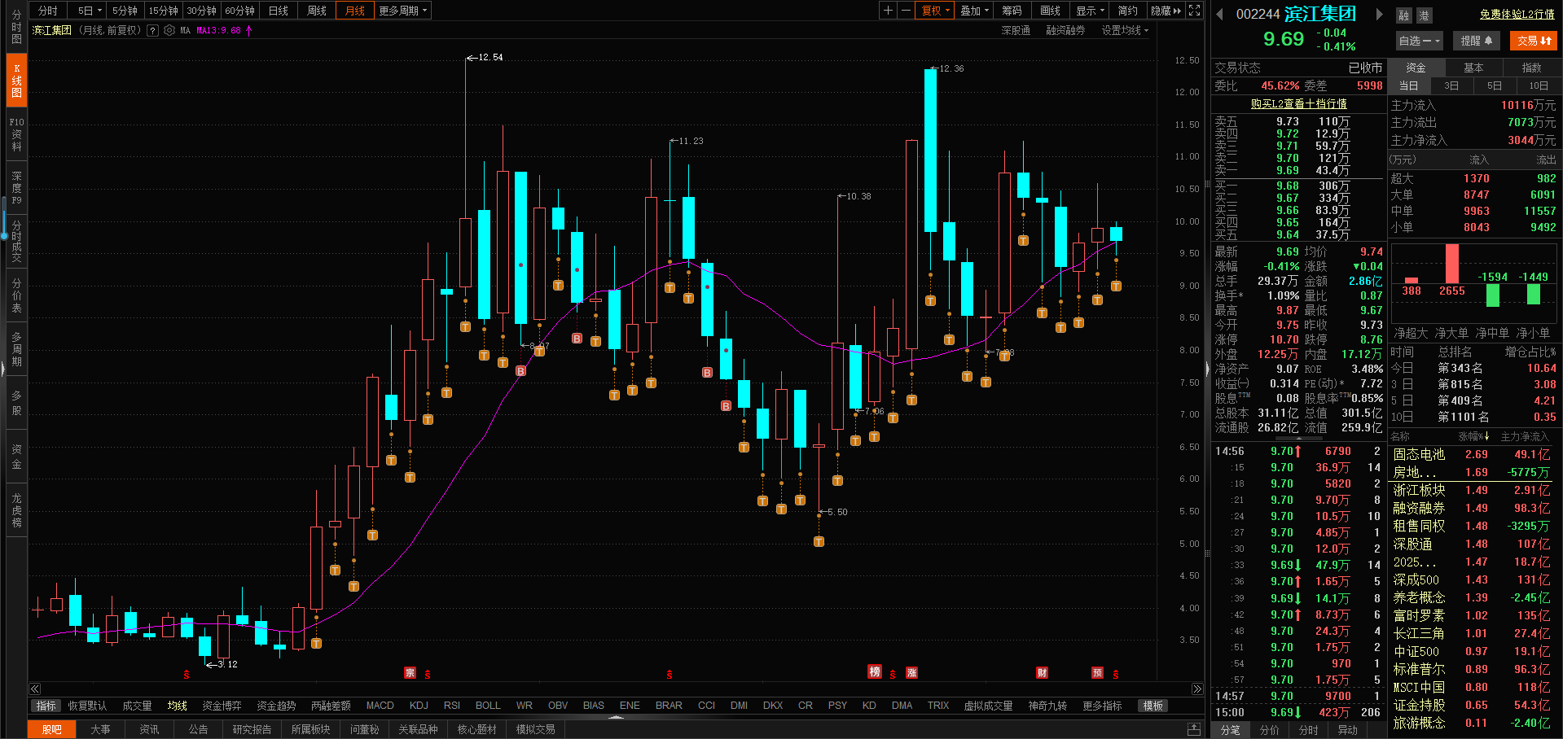1563x739 pixels.
Task: Select 日线 daily period tab
Action: tap(279, 11)
